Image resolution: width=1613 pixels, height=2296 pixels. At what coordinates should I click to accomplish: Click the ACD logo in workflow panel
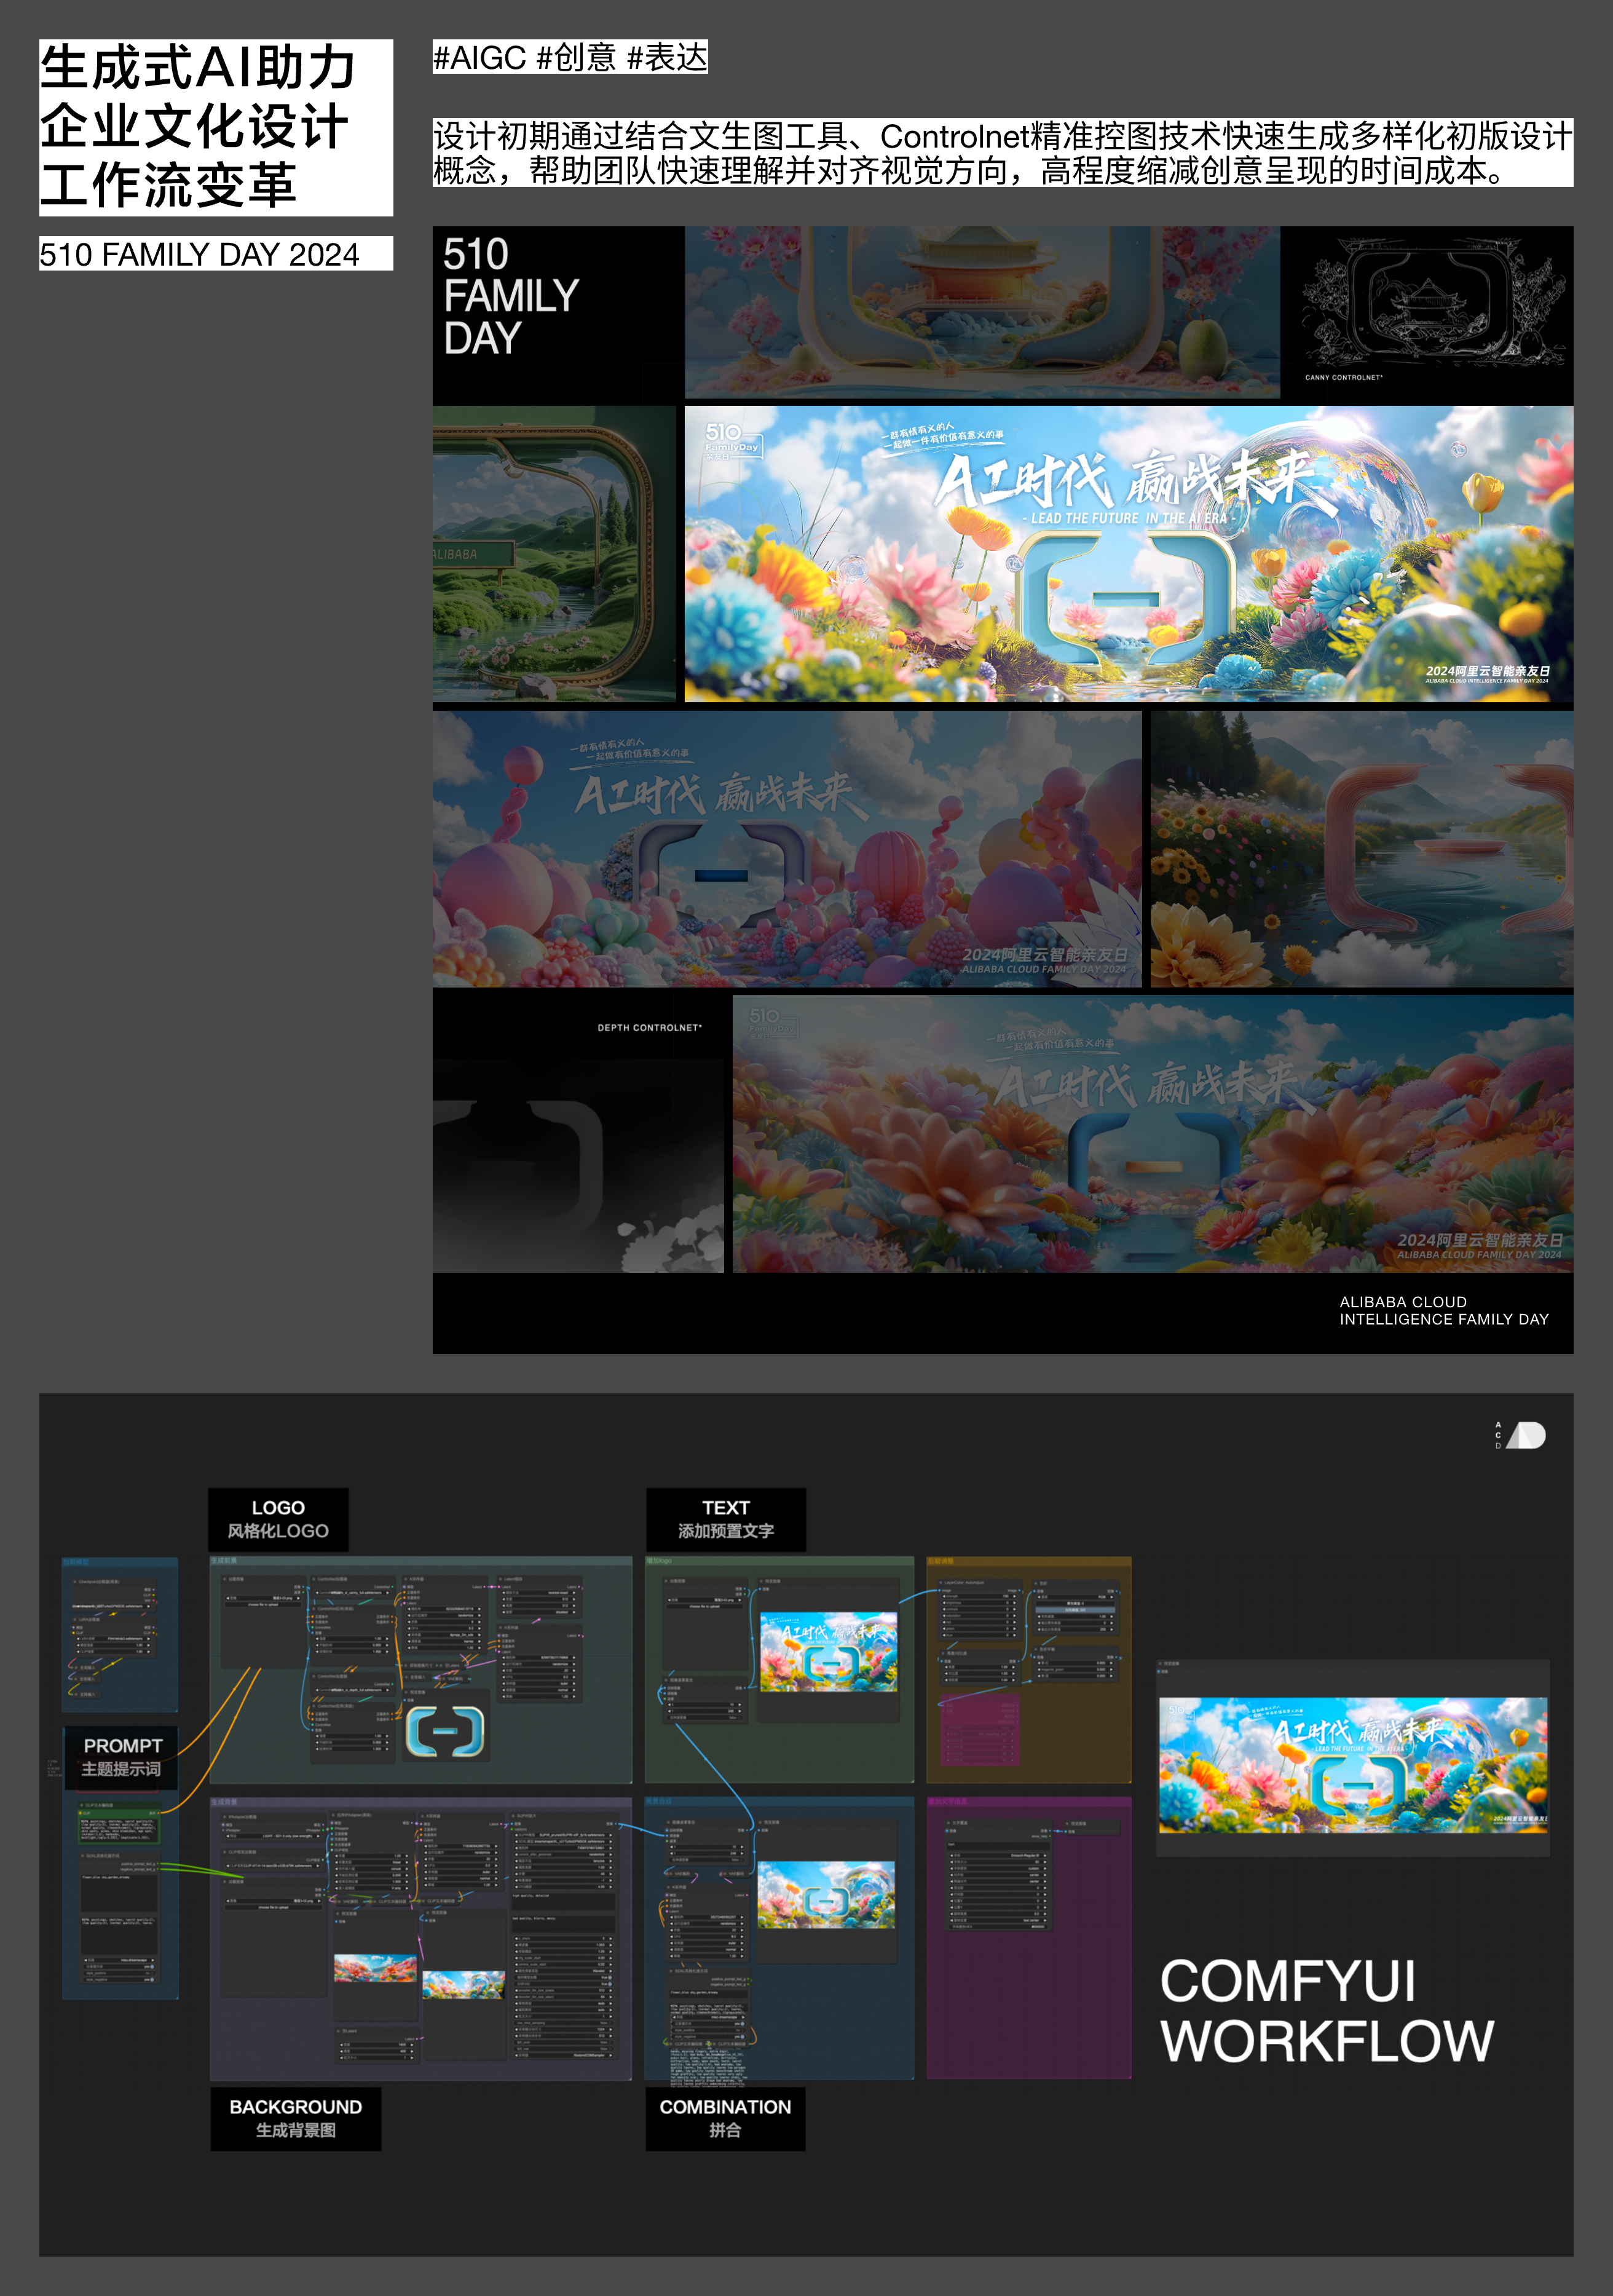coord(1520,1435)
